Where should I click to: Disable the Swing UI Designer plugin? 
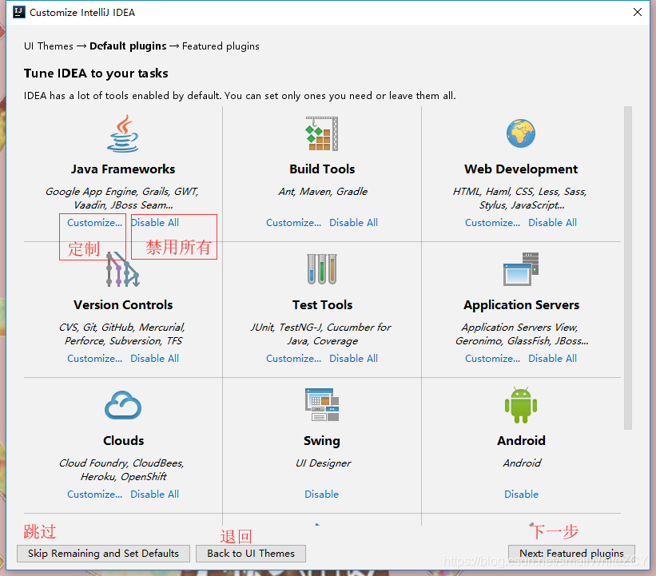point(321,494)
